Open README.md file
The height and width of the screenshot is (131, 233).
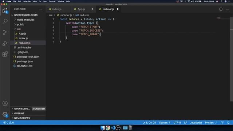click(28, 66)
